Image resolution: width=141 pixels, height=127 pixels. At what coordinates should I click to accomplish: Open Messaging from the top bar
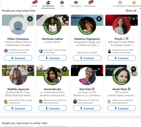point(76,4)
